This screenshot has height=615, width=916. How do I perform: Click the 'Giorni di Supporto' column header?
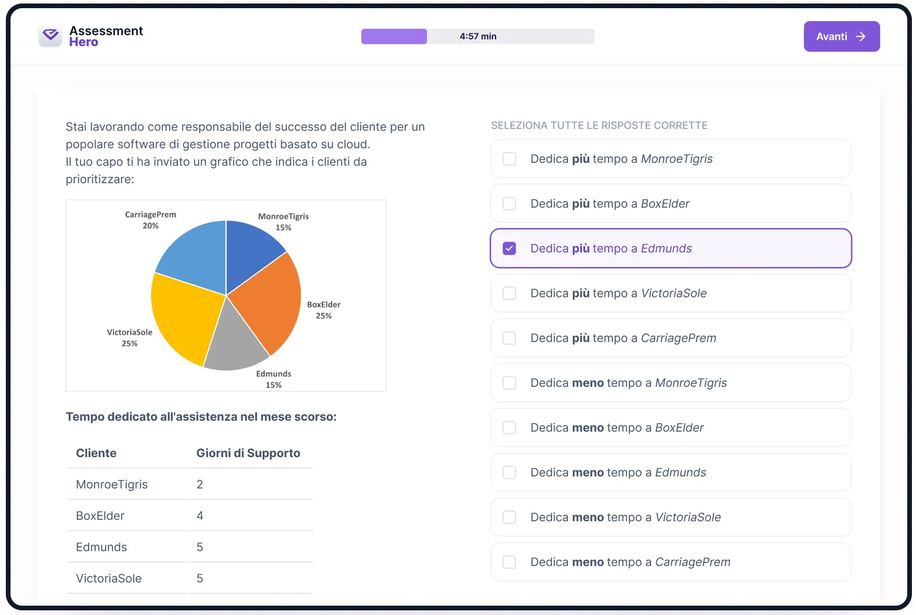click(x=248, y=453)
